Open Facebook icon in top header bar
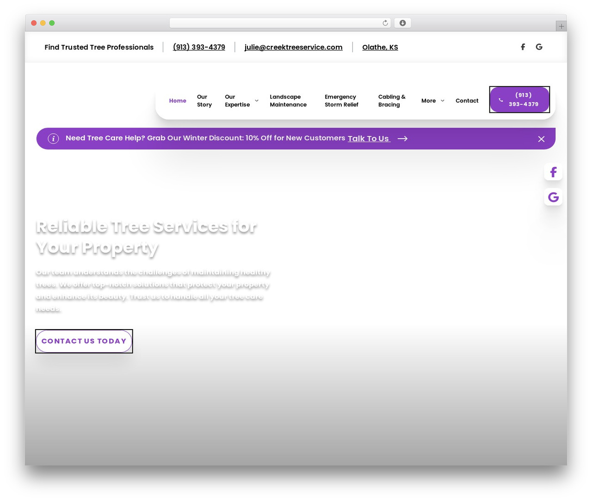Screen dimensions: 592x501 (523, 47)
